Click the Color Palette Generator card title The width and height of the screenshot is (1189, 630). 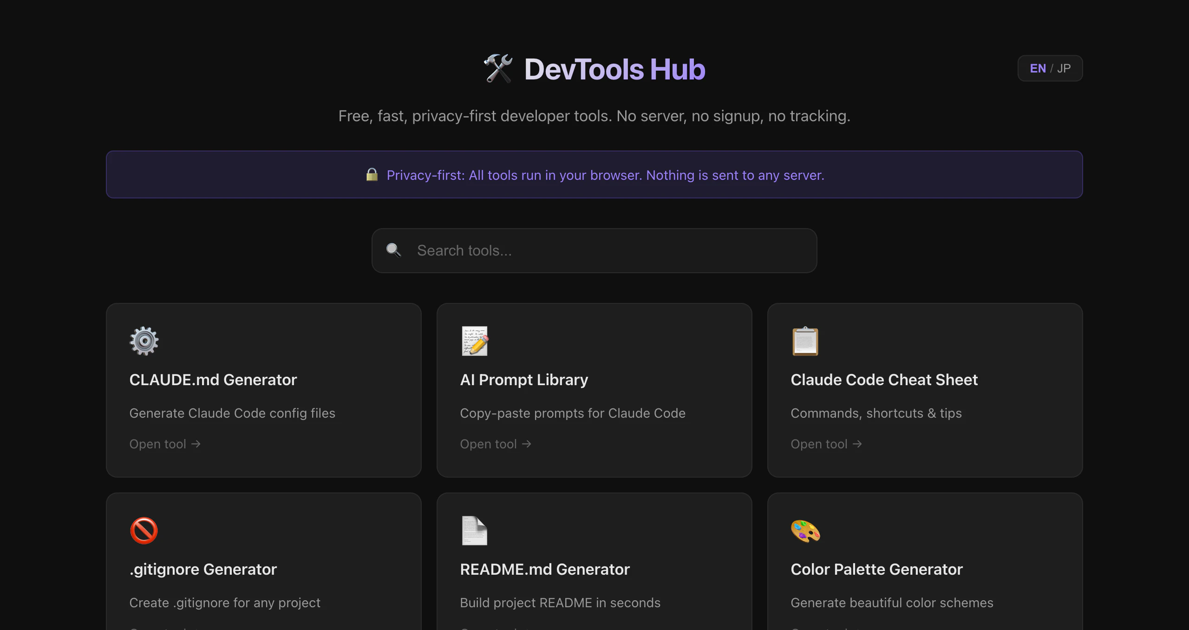point(876,569)
